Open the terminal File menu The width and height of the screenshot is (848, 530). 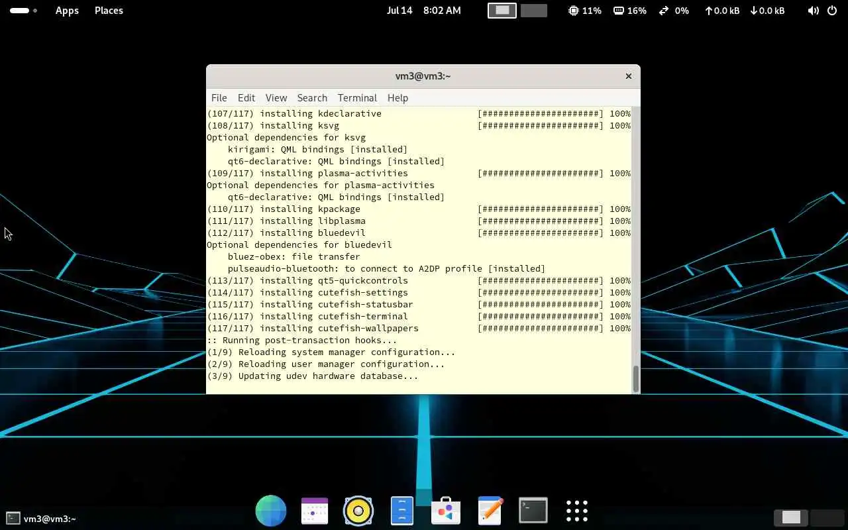219,97
